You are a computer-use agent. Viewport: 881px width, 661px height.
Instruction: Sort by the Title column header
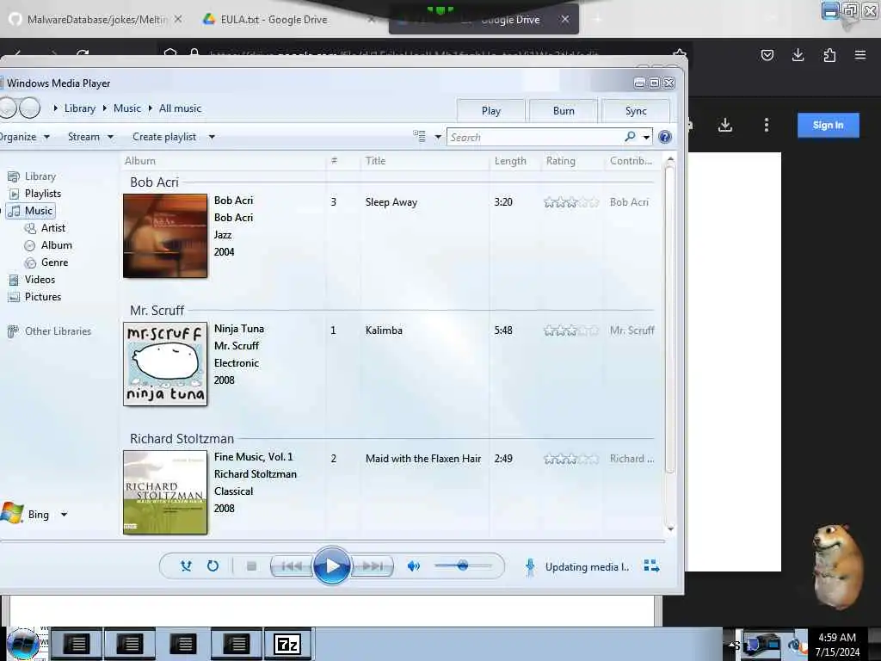[375, 161]
